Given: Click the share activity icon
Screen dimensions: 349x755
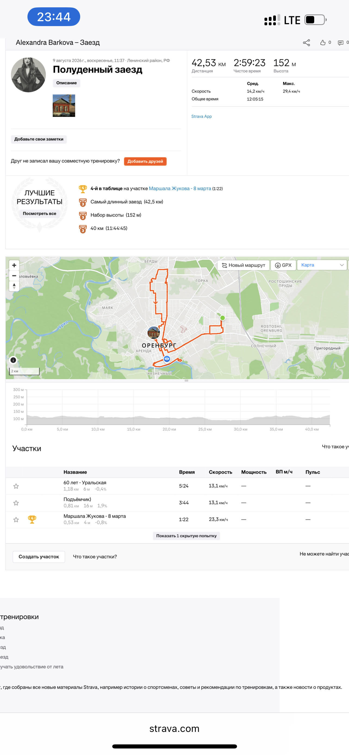Looking at the screenshot, I should click(x=306, y=43).
